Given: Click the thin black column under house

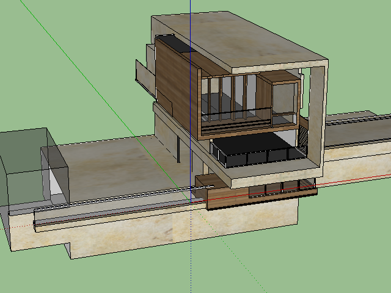Looking at the screenshot, I should click(x=178, y=150).
